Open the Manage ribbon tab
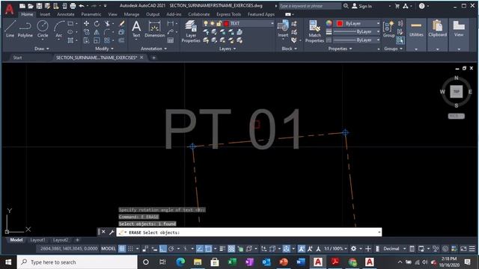 click(x=132, y=14)
